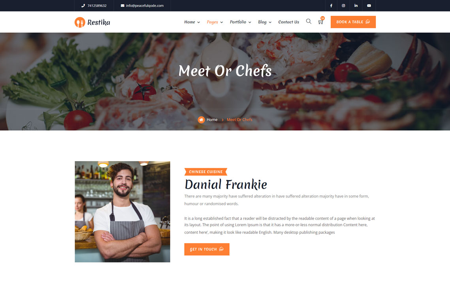This screenshot has width=450, height=289.
Task: Click the search magnifier icon
Action: tap(309, 21)
